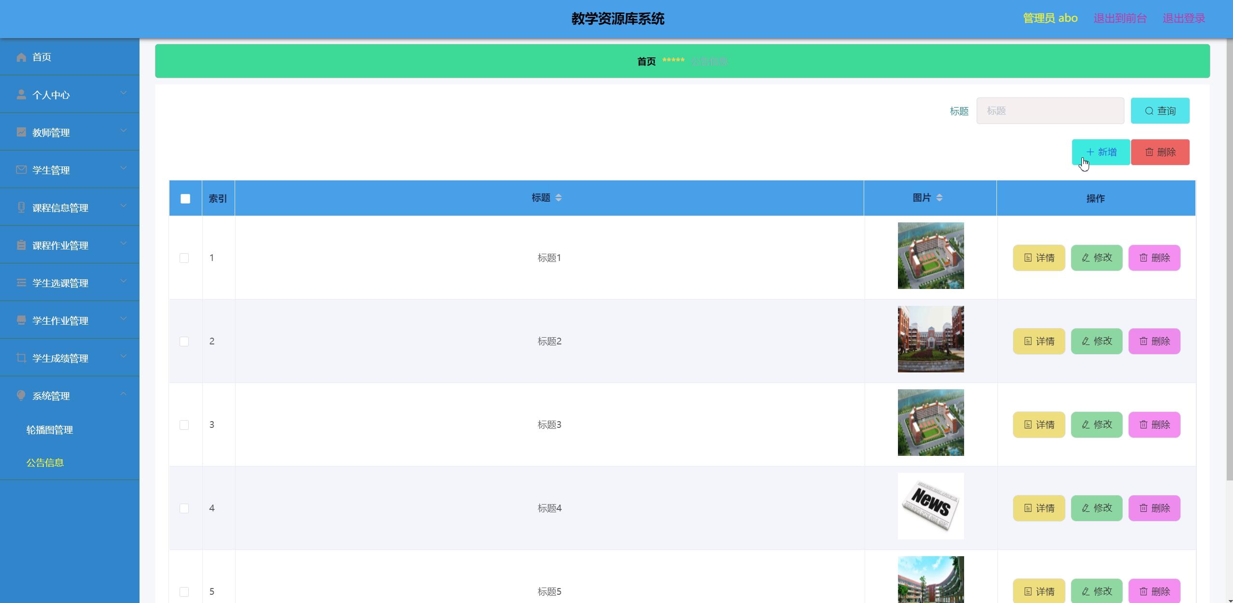Screen dimensions: 1233x603
Task: Click the chart icon next to 教师管理
Action: point(21,132)
